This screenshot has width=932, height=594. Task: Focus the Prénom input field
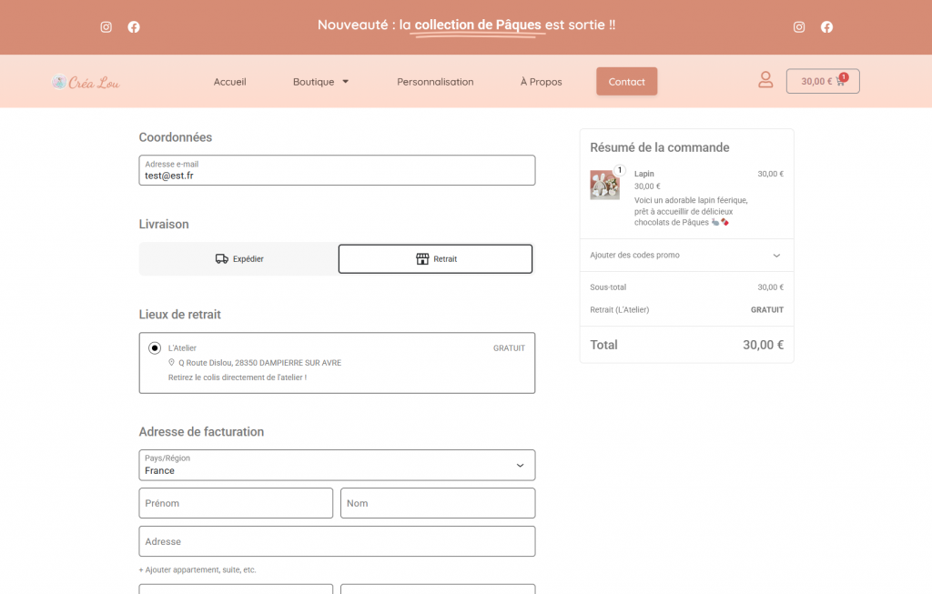236,503
